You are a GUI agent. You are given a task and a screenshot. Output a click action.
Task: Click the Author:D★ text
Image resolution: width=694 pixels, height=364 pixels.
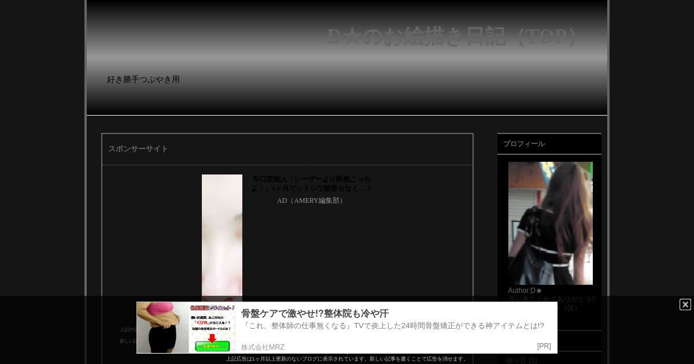pos(525,291)
